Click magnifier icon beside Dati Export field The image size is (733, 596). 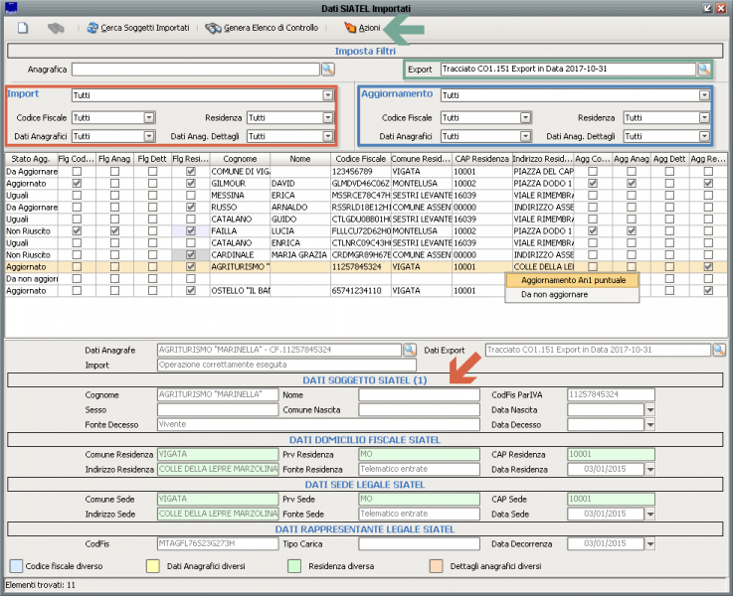719,350
